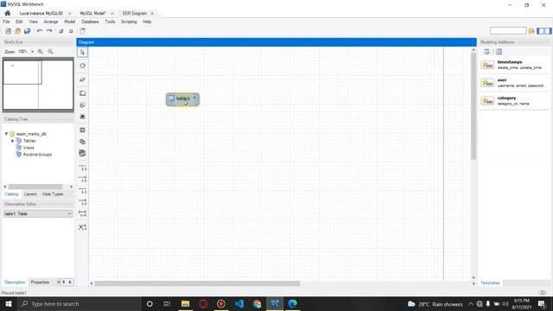Close the EER Diagram tab
Viewport: 553px width, 311px height.
152,14
